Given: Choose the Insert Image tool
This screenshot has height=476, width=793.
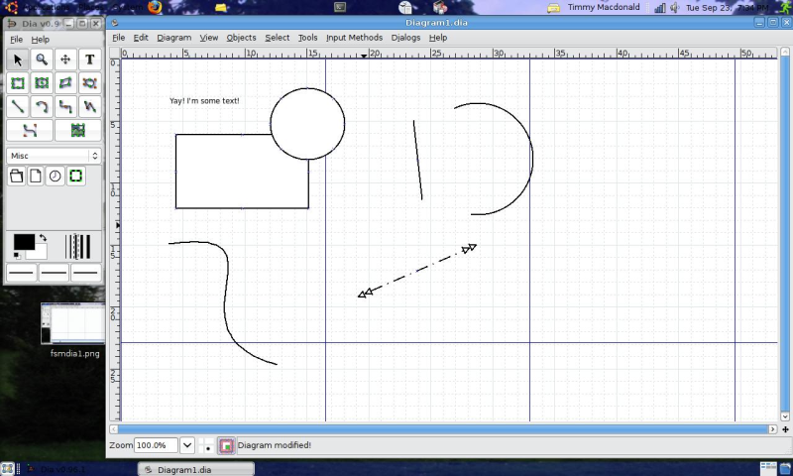Looking at the screenshot, I should [77, 130].
